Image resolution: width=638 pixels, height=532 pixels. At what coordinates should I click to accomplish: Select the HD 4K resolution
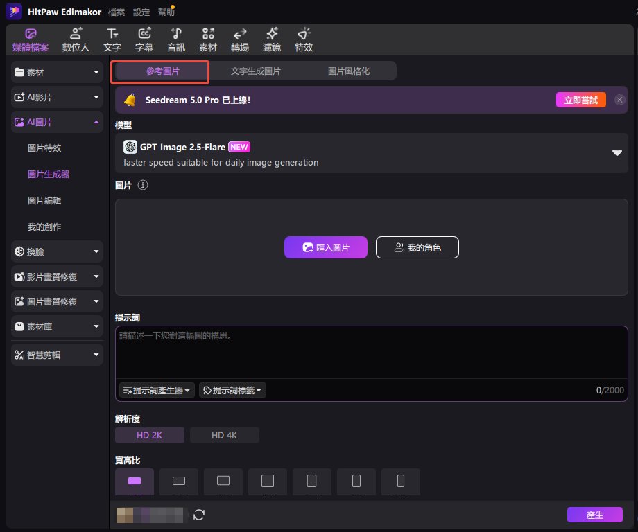(x=224, y=435)
